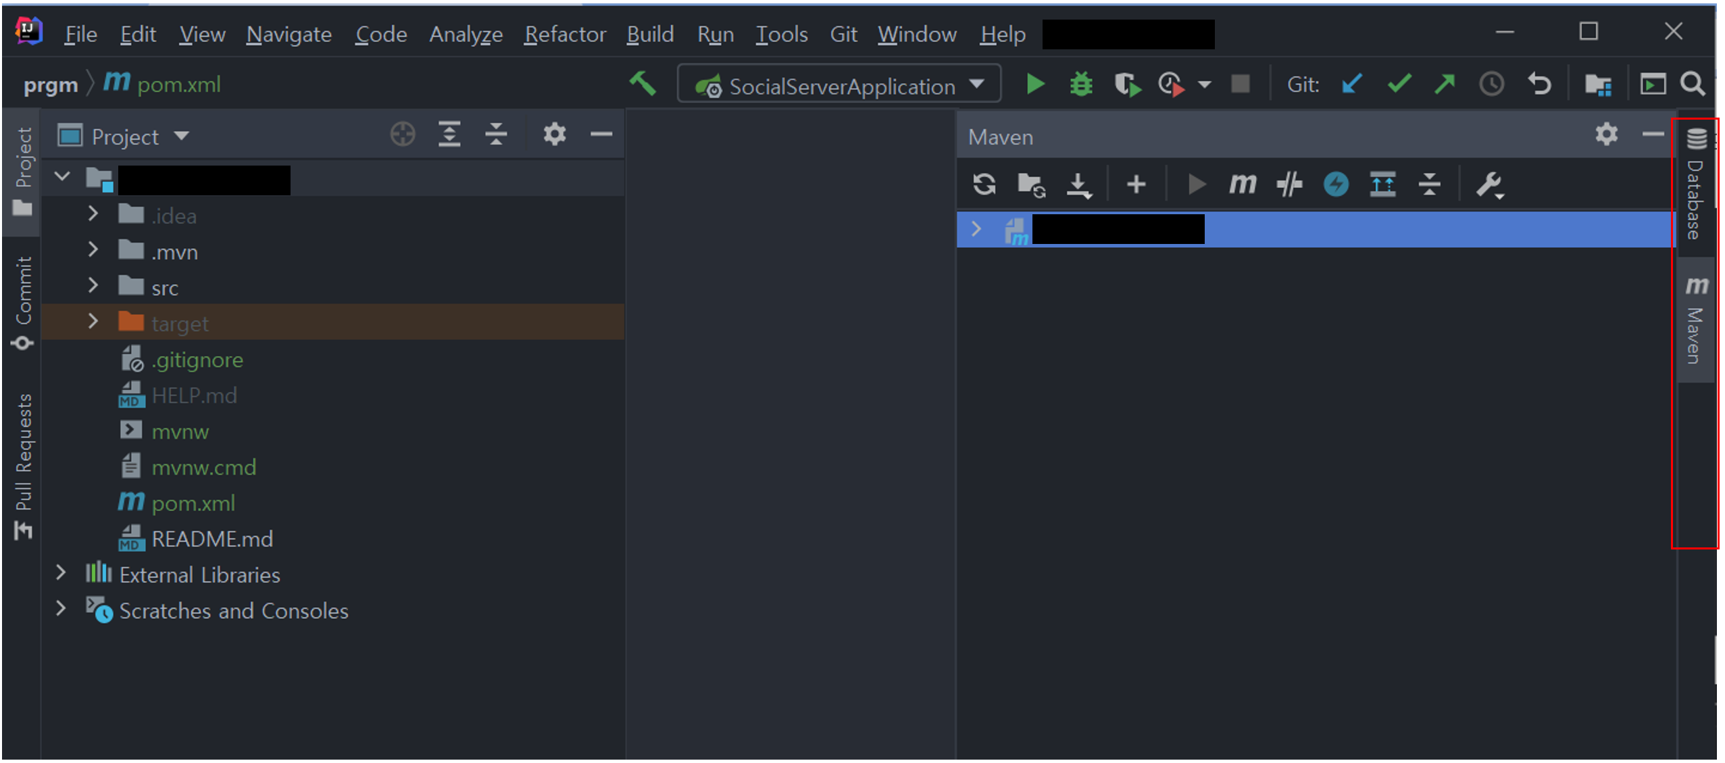Click Search Everywhere magnifier icon
The height and width of the screenshot is (763, 1725).
point(1692,84)
